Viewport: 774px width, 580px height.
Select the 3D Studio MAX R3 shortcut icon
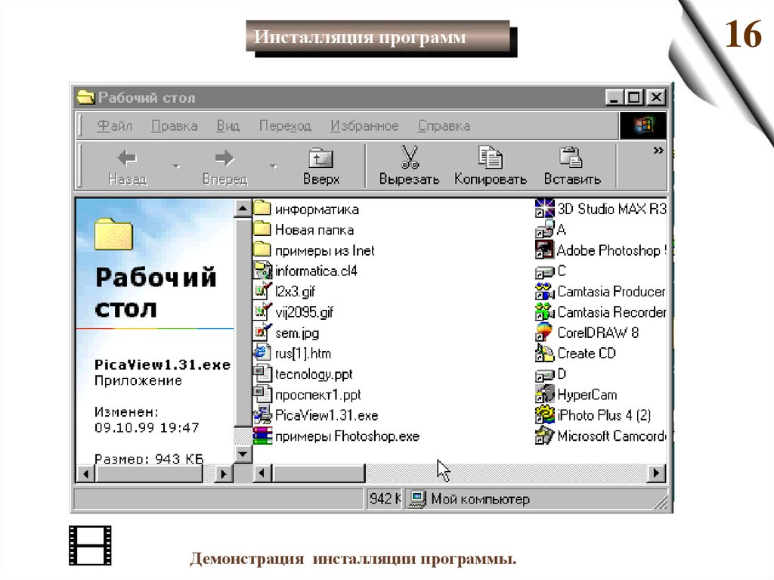[x=544, y=209]
